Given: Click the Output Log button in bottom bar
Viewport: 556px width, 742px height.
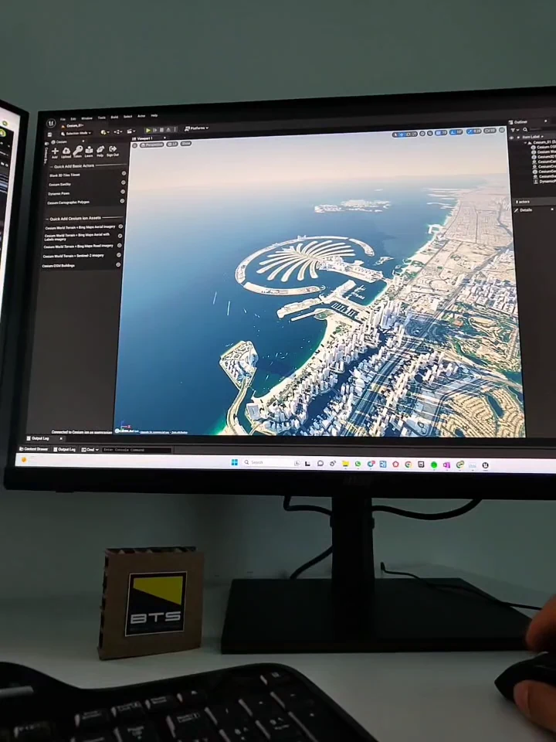Looking at the screenshot, I should pos(65,450).
